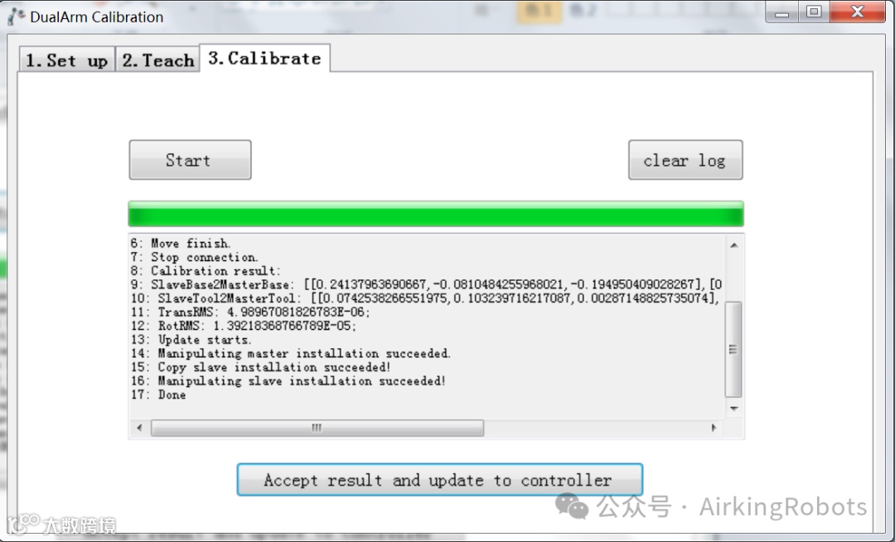Click log line '17: Done'
Viewport: 895px width, 542px height.
(x=158, y=394)
